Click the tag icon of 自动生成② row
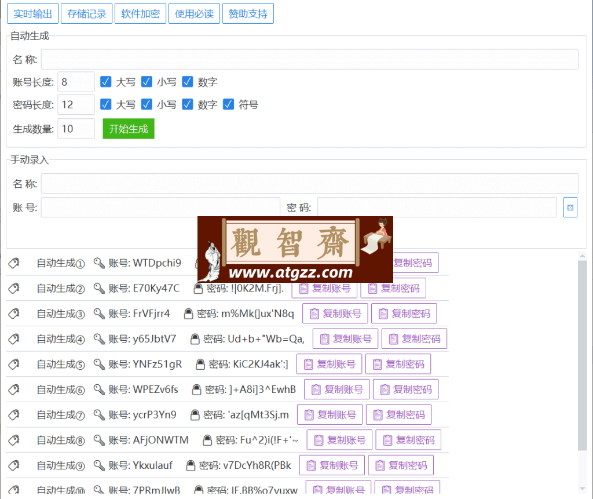This screenshot has height=499, width=593. [x=14, y=288]
